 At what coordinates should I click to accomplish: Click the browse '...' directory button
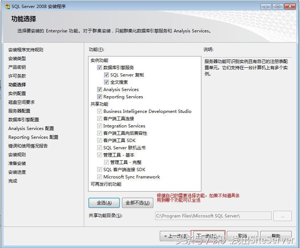[x=283, y=216]
